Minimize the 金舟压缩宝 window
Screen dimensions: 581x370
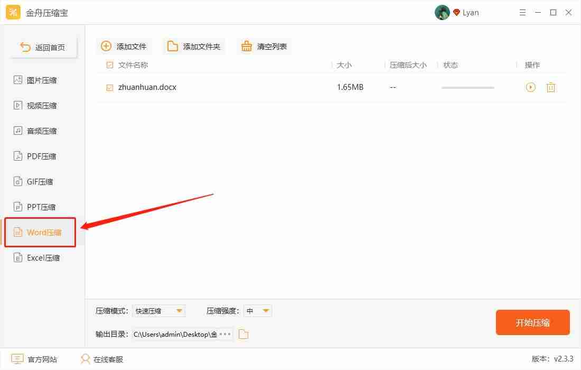click(x=538, y=13)
